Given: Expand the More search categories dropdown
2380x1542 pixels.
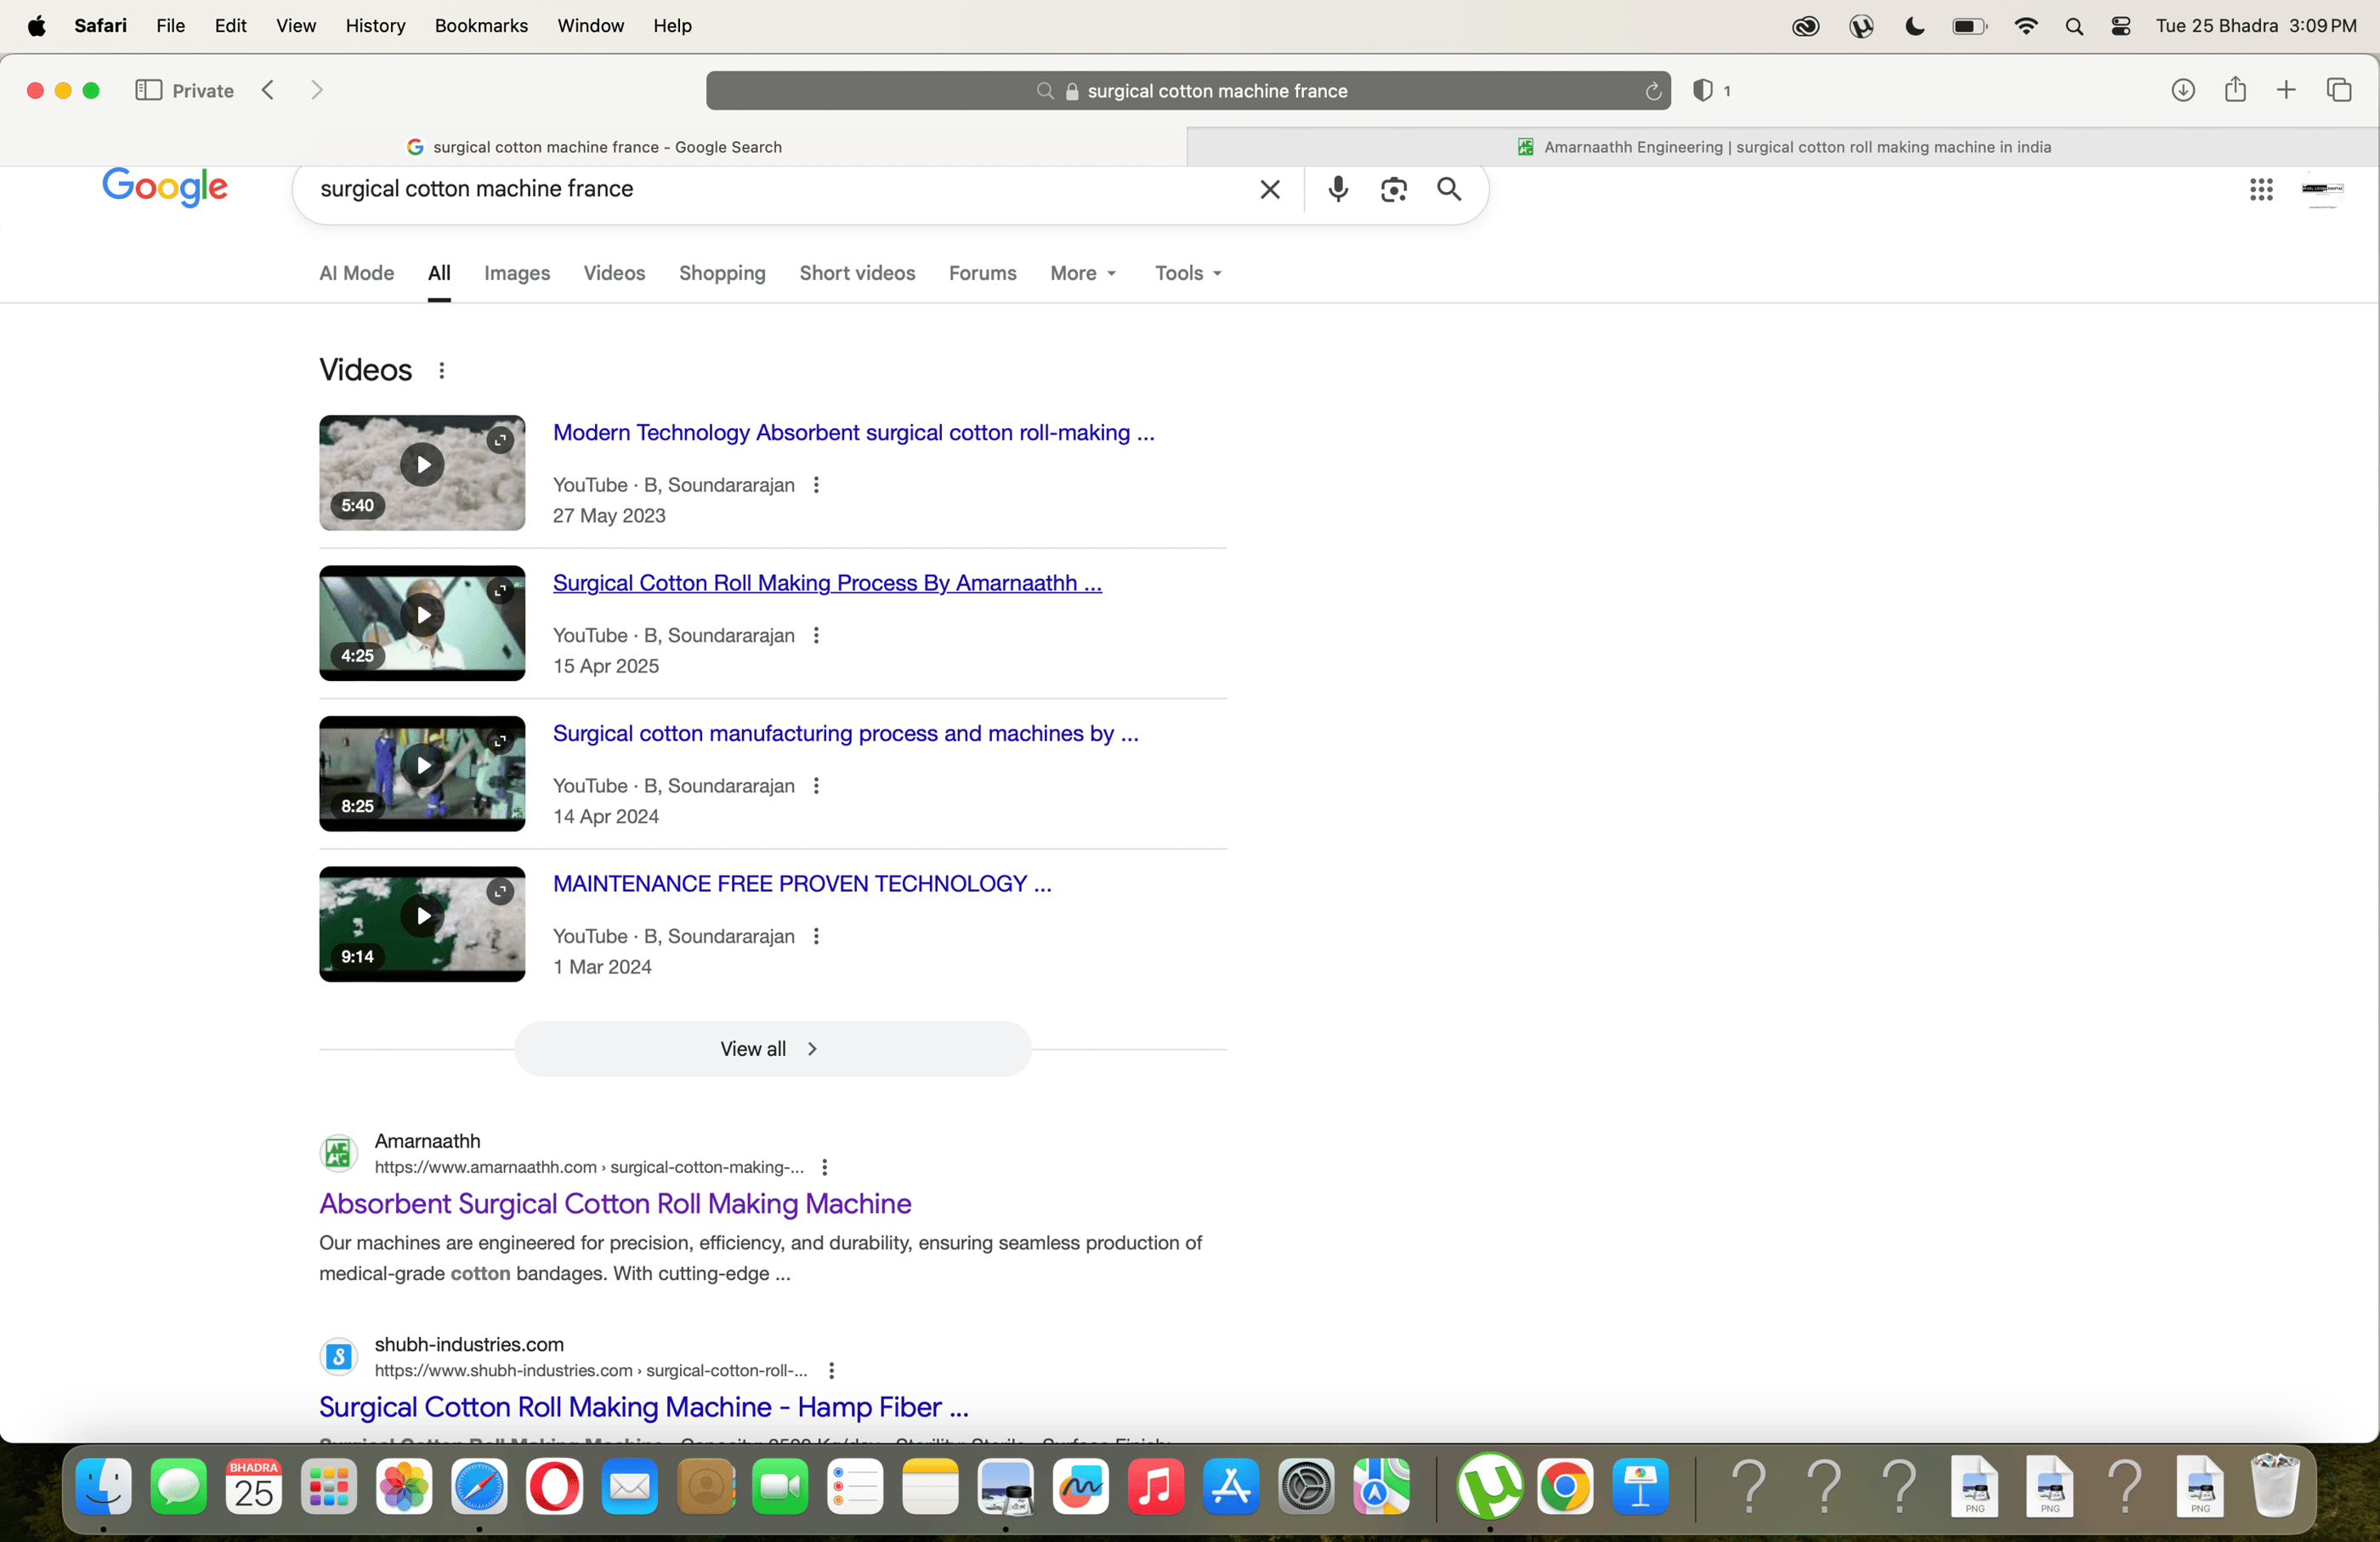Looking at the screenshot, I should pos(1083,273).
